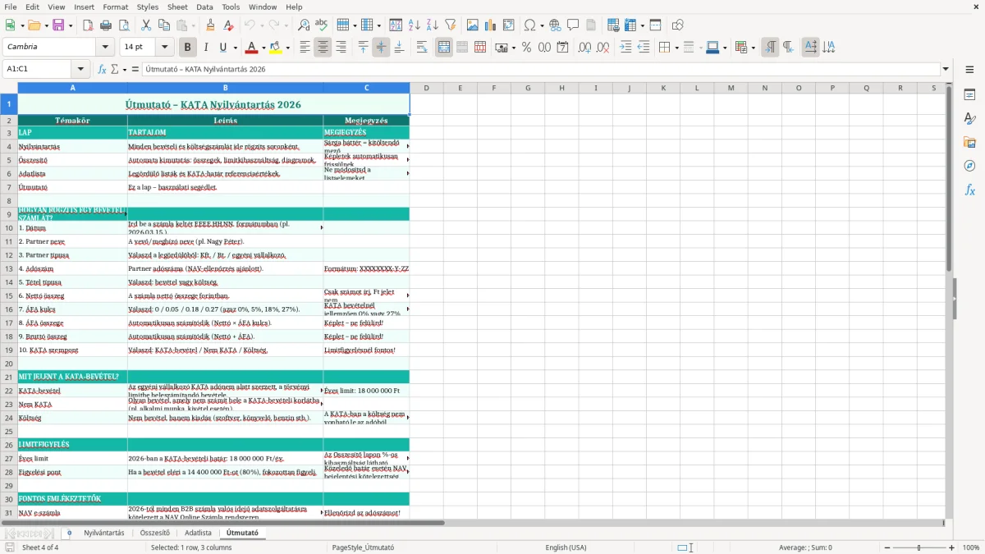
Task: Open the Font Color dropdown arrow
Action: [x=263, y=48]
